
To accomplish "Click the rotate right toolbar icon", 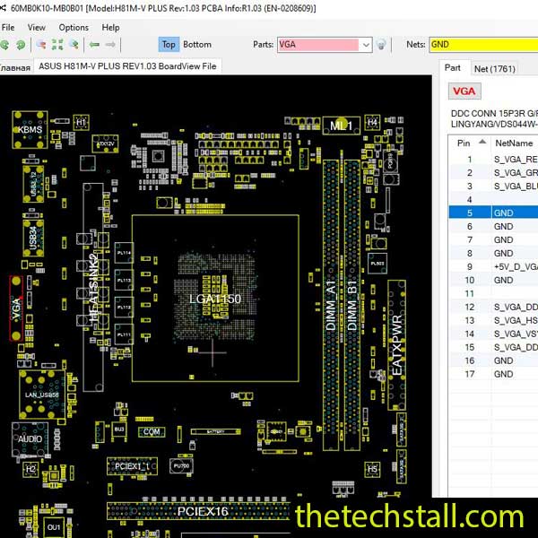I will click(22, 44).
